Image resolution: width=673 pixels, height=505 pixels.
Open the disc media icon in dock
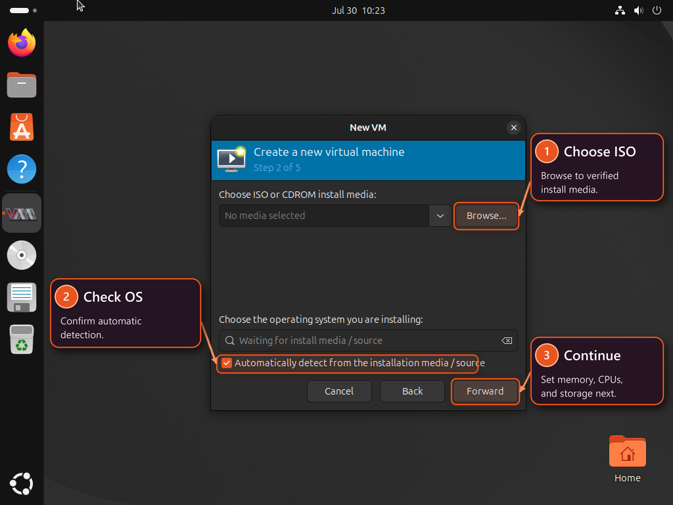point(22,255)
